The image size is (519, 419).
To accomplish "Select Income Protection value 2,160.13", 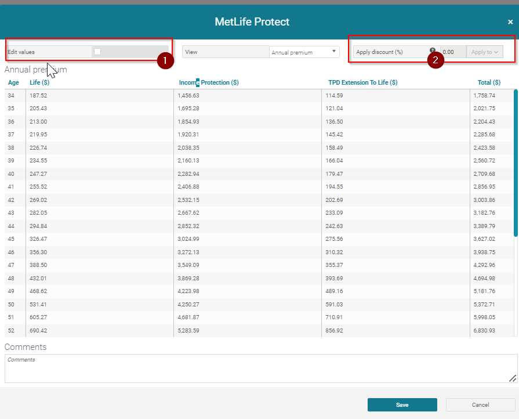I will tap(188, 161).
